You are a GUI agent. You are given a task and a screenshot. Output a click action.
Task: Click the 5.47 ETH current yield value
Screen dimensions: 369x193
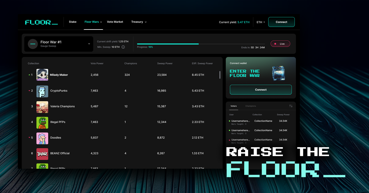click(x=244, y=22)
